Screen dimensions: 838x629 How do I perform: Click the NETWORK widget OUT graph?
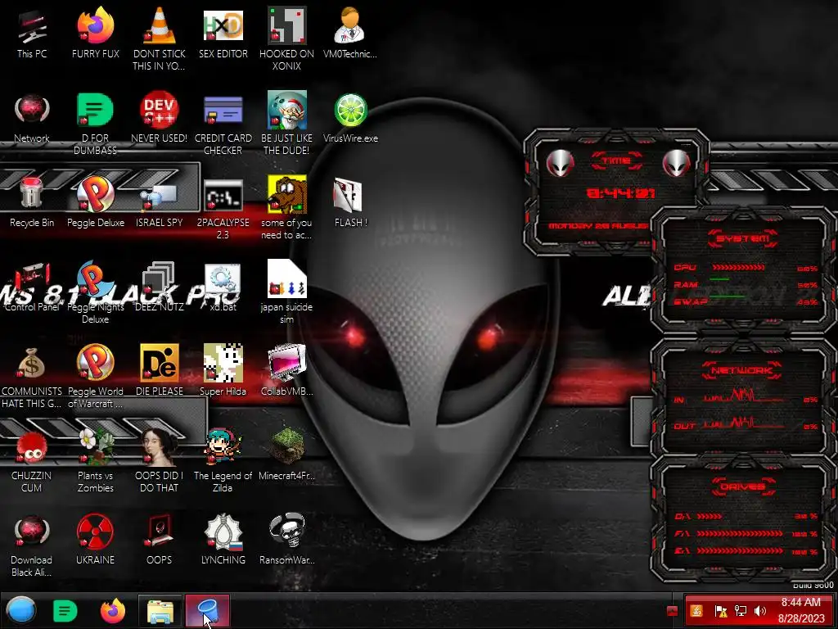[x=741, y=423]
